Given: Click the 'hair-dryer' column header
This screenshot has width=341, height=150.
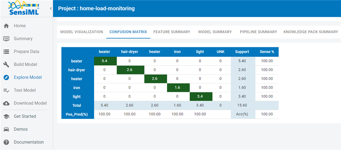Looking at the screenshot, I should click(129, 52).
